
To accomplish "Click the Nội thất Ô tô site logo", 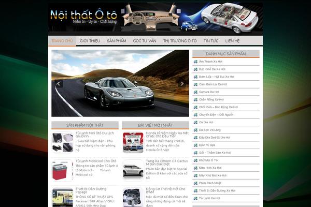I will pos(83,17).
